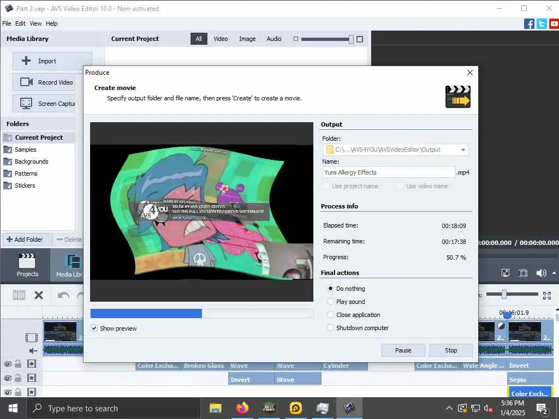Click the preview volume speaker icon
Image resolution: width=559 pixels, height=419 pixels.
pyautogui.click(x=541, y=273)
